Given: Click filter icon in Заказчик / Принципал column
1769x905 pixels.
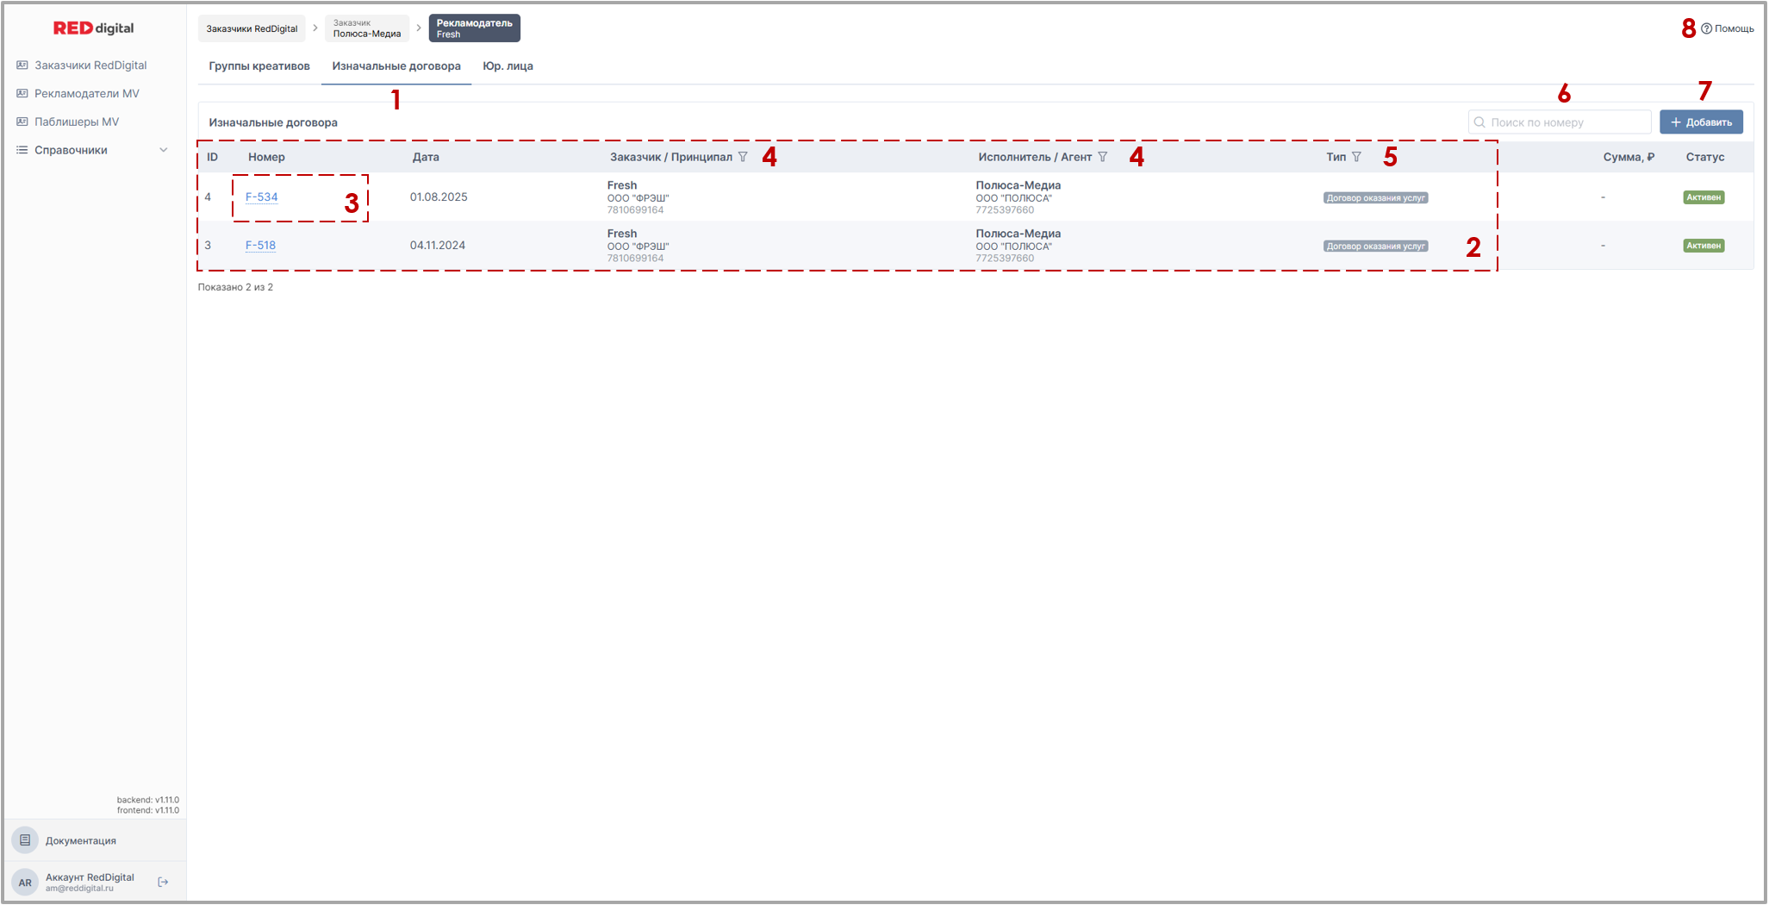Looking at the screenshot, I should click(x=743, y=157).
